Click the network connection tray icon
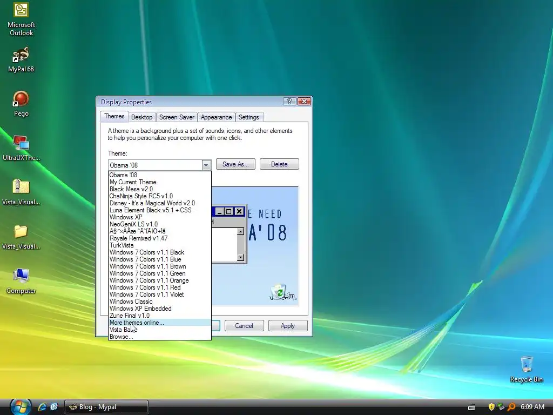This screenshot has height=415, width=553. (x=501, y=407)
